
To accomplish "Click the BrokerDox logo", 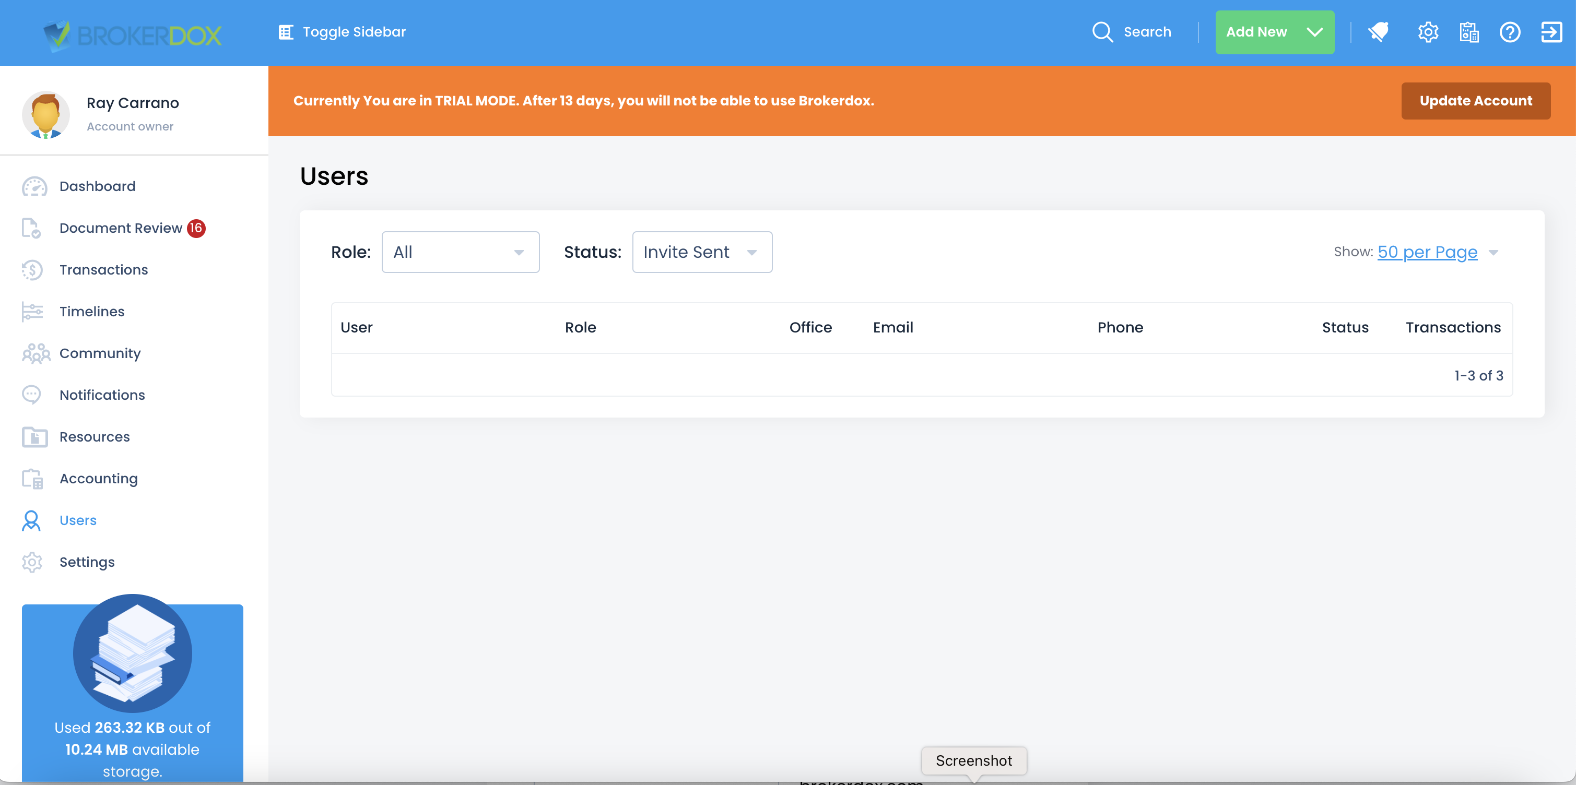I will pos(133,35).
